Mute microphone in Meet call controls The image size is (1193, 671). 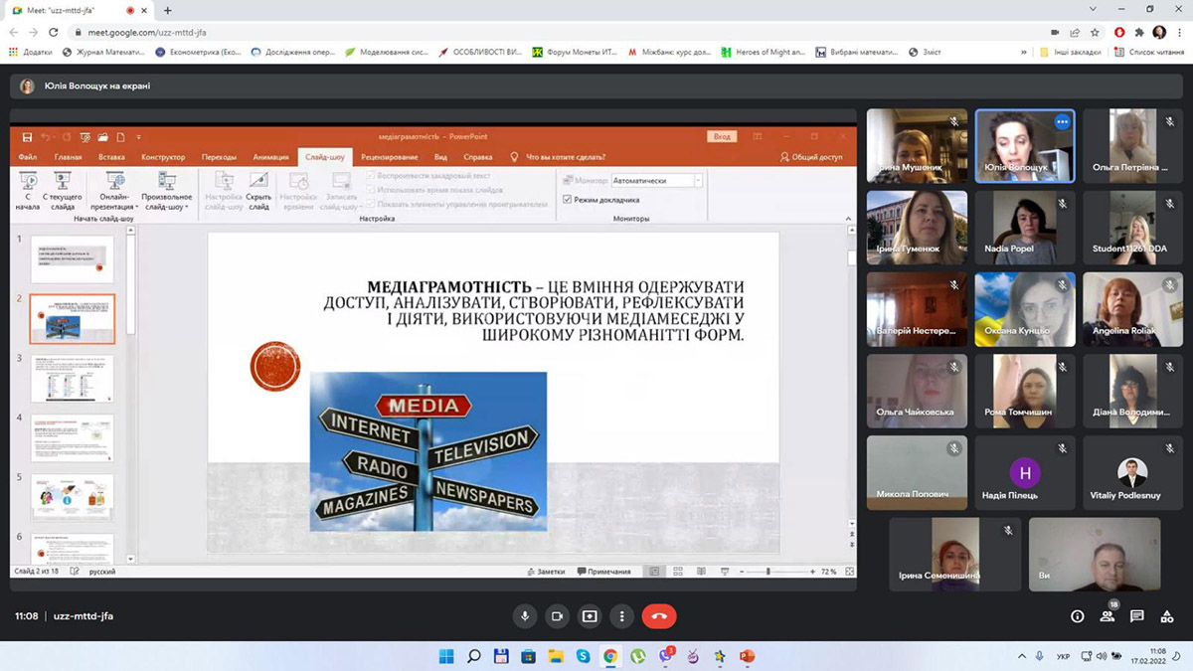click(x=525, y=616)
